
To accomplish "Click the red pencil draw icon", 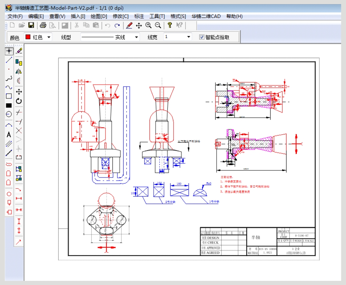I will tap(129, 25).
